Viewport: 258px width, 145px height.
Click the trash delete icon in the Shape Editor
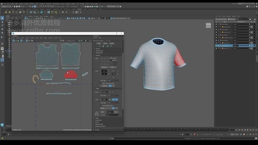click(254, 19)
